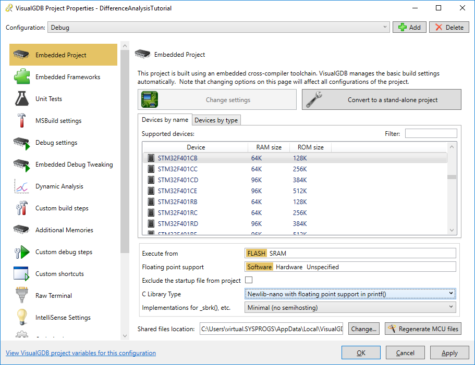Select the STM32F401RC device row name

[177, 212]
